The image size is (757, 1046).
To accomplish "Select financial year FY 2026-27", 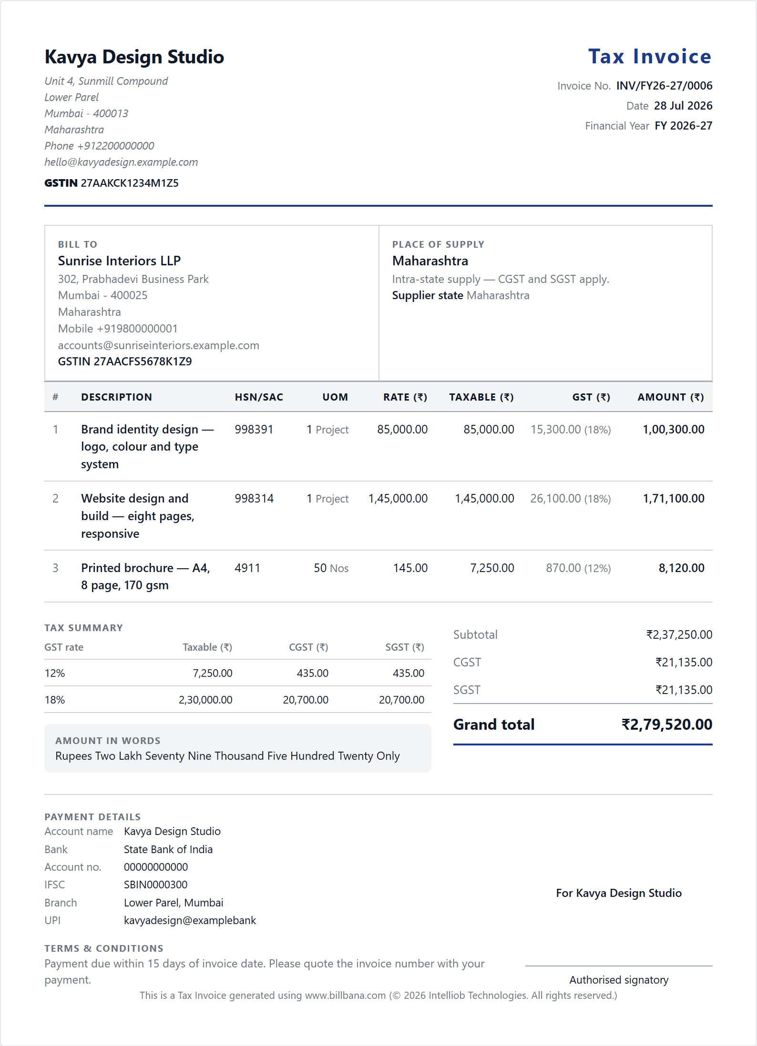I will pyautogui.click(x=684, y=126).
